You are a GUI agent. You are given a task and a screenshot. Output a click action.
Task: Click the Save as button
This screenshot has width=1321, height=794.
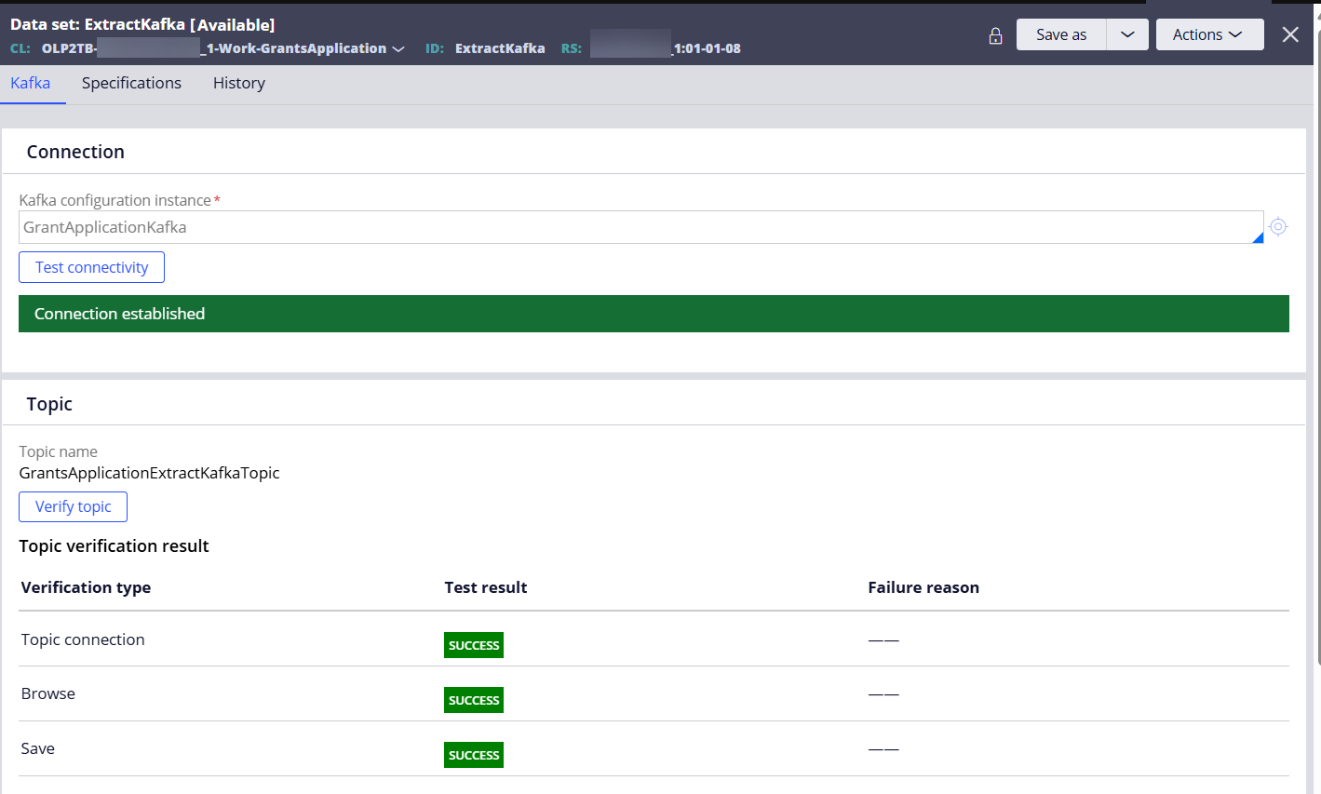pos(1061,34)
